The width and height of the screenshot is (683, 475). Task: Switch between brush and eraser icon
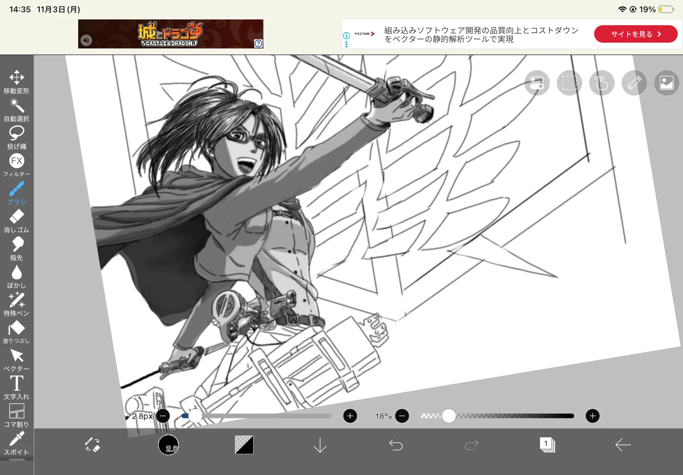tap(92, 445)
